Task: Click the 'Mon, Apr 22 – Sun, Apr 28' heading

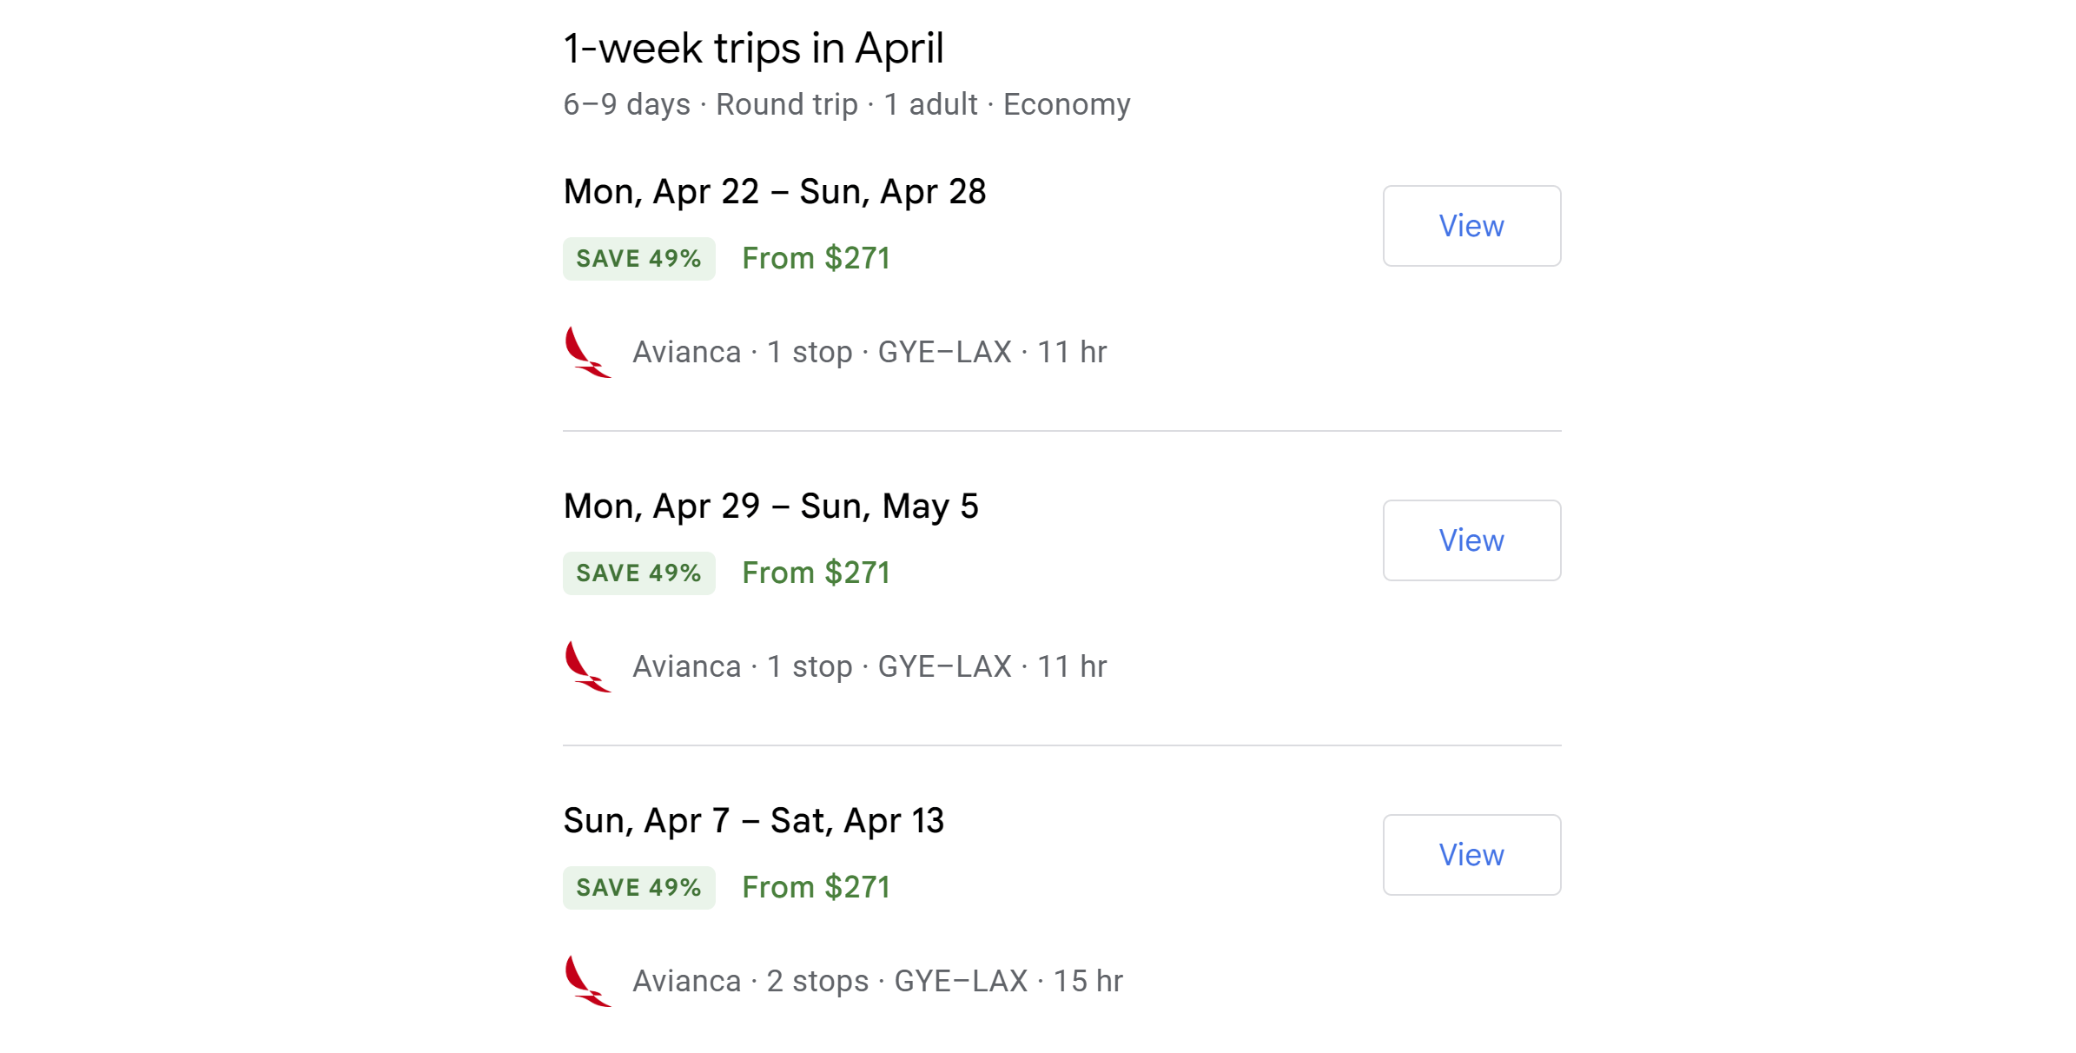Action: (774, 192)
